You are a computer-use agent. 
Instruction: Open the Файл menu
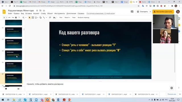tap(10, 14)
